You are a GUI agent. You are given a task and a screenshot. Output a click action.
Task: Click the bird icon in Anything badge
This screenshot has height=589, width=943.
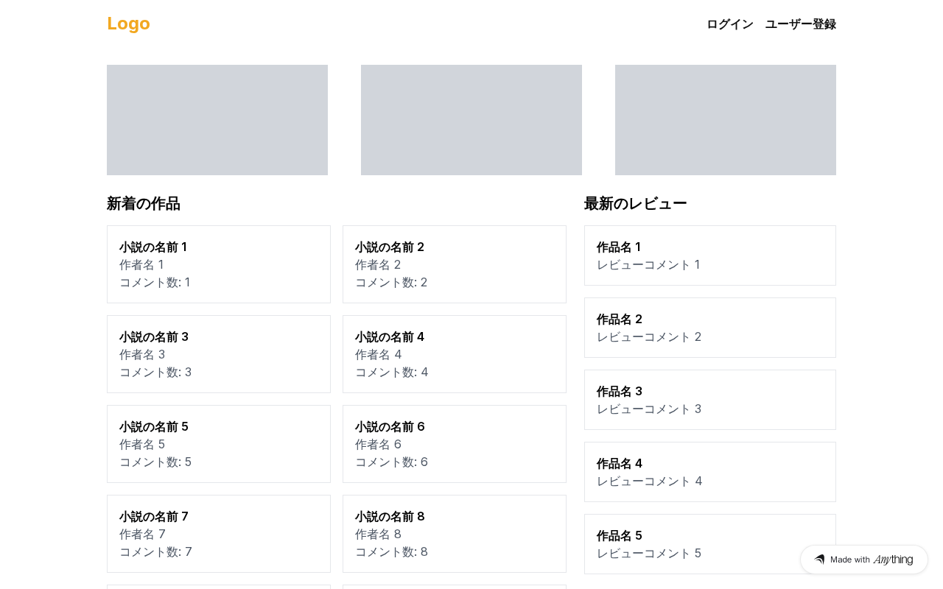coord(819,560)
